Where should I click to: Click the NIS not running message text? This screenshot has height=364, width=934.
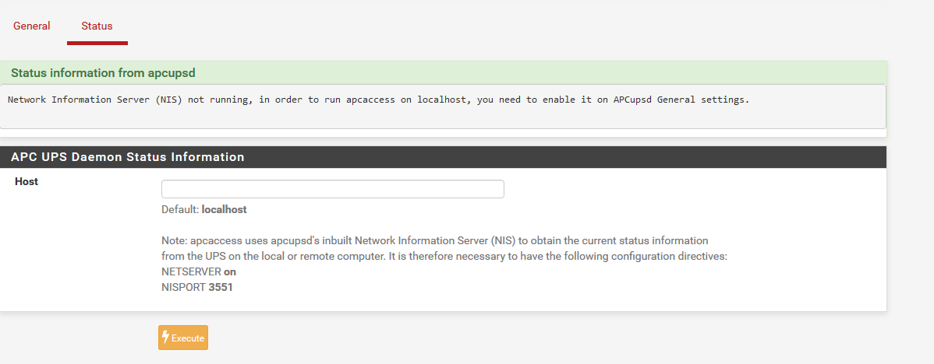378,100
